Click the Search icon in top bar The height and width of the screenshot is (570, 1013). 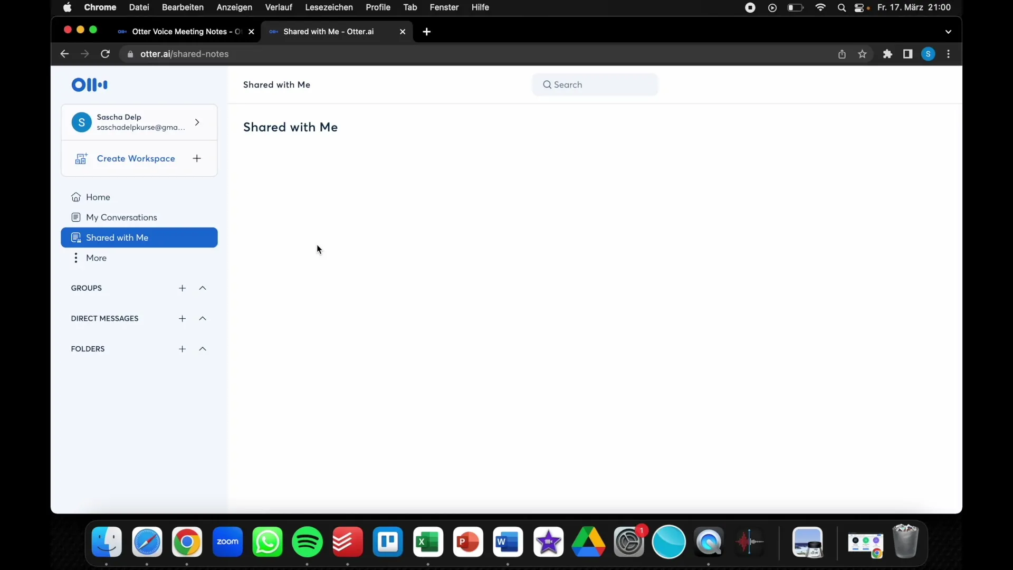(x=548, y=84)
